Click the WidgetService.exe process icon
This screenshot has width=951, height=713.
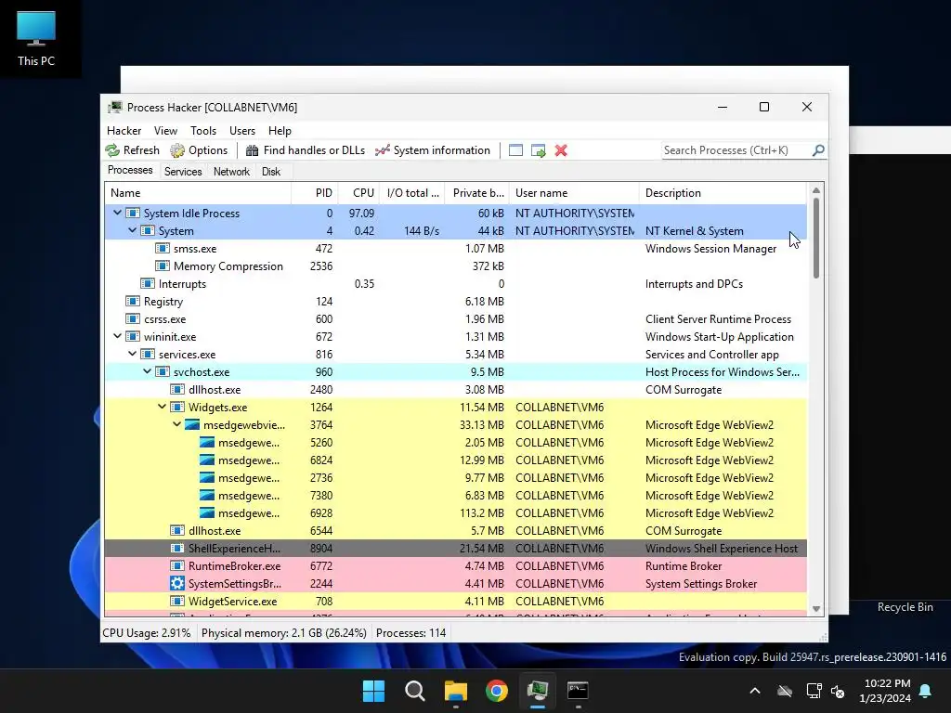point(177,601)
